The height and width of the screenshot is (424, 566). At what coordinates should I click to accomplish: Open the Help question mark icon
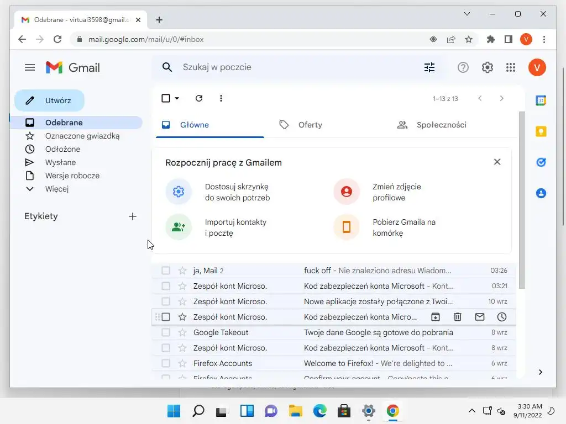(463, 67)
